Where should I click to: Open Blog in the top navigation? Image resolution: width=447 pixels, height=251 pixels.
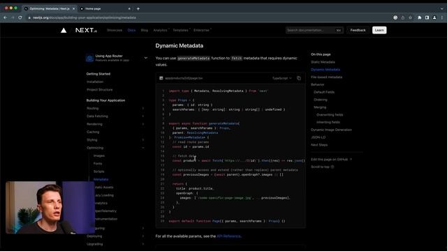point(145,30)
